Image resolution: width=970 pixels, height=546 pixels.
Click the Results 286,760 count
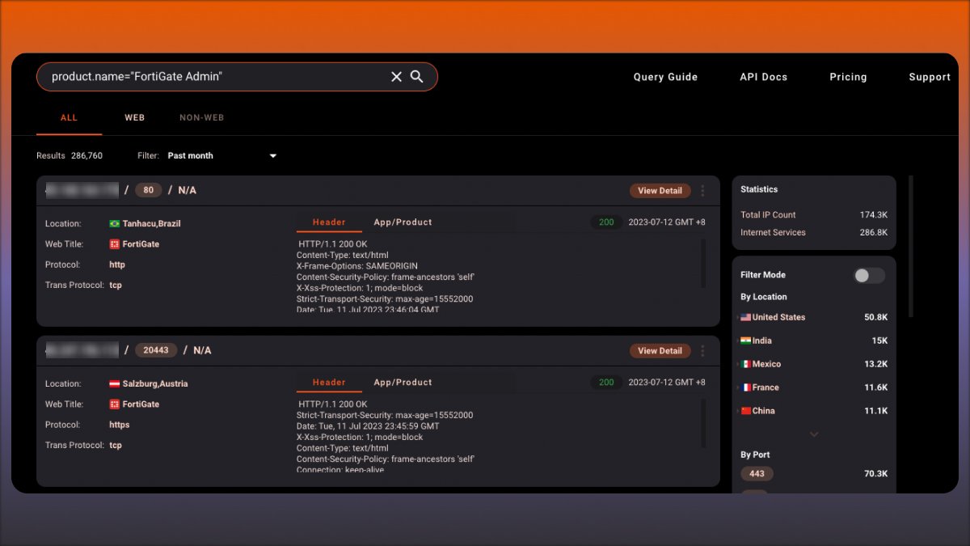click(x=70, y=156)
